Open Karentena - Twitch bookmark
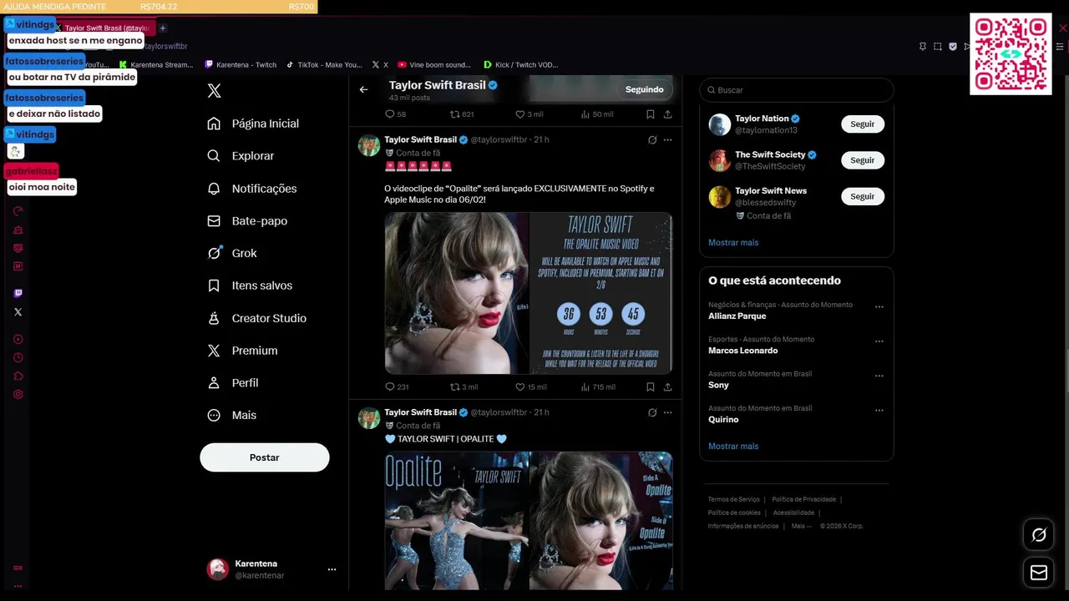 click(241, 64)
